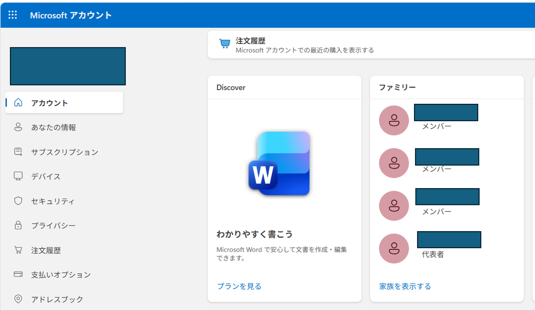Click the subscription icon beside サブスクリプション
This screenshot has height=310, width=535.
(x=18, y=152)
